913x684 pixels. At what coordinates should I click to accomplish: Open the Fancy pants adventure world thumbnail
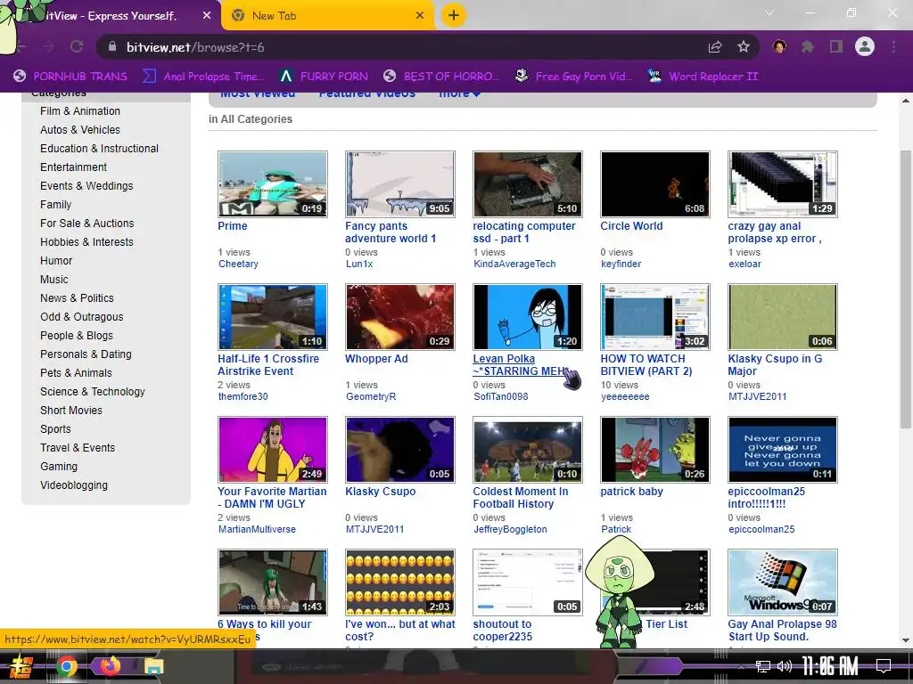(x=400, y=183)
